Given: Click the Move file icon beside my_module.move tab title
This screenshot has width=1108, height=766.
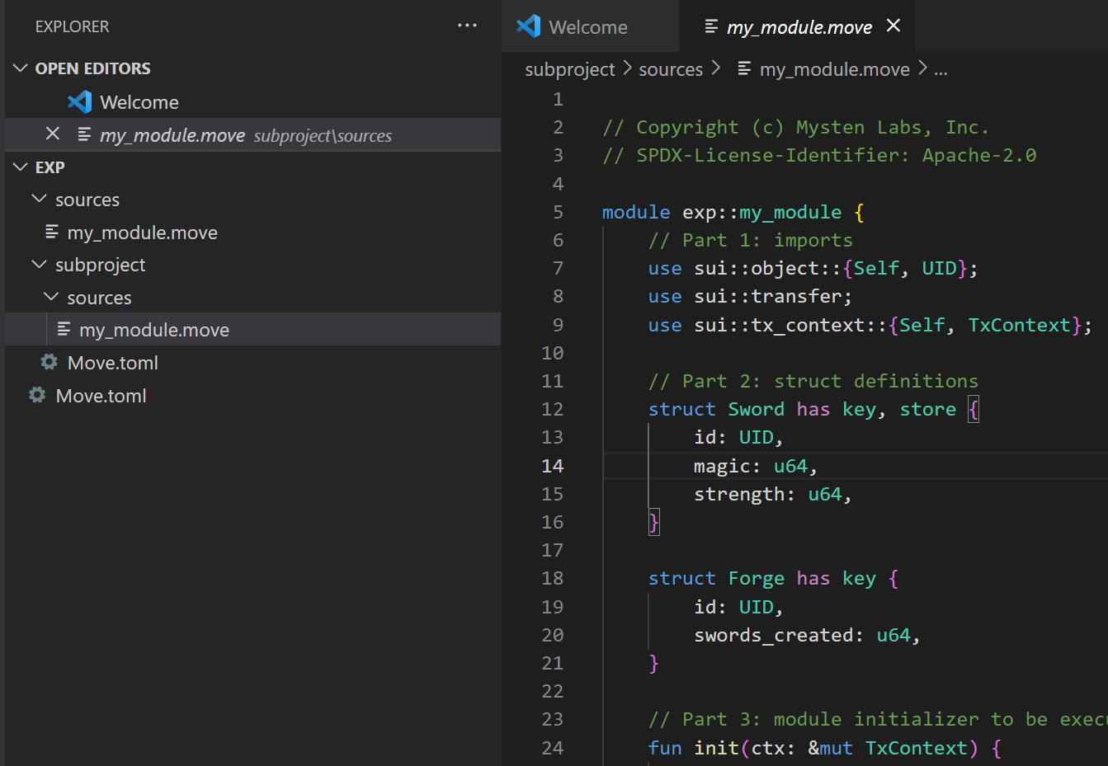Looking at the screenshot, I should [x=712, y=26].
